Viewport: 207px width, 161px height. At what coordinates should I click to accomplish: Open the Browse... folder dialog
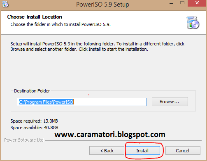click(x=170, y=102)
